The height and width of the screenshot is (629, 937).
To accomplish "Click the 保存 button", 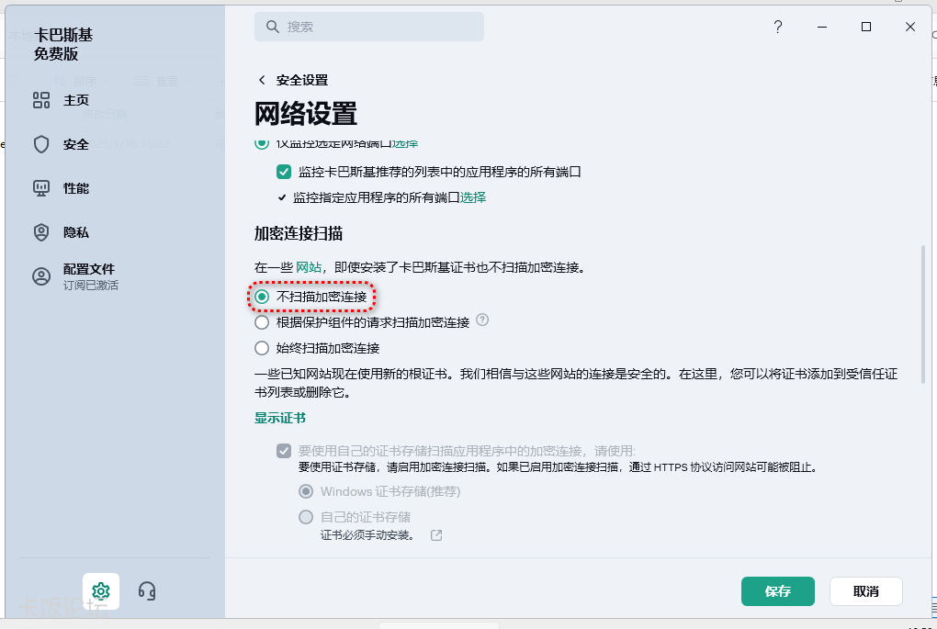I will pyautogui.click(x=778, y=591).
